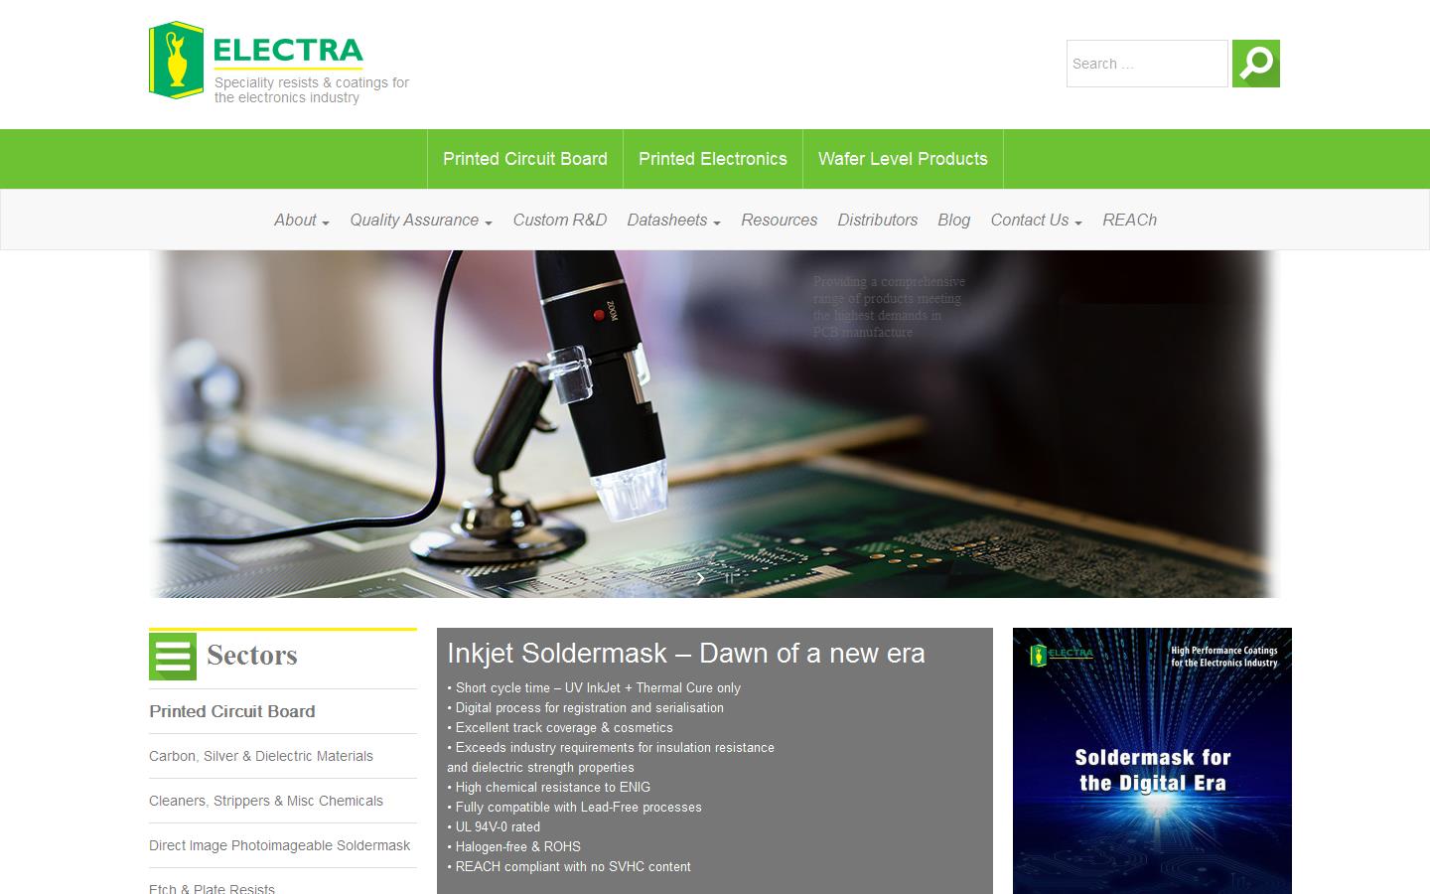This screenshot has height=894, width=1430.
Task: Click Cleaners, Strippers & Misc Chemicals
Action: point(265,801)
